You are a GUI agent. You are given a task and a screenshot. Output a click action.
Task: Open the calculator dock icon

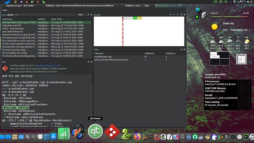[x=188, y=137]
